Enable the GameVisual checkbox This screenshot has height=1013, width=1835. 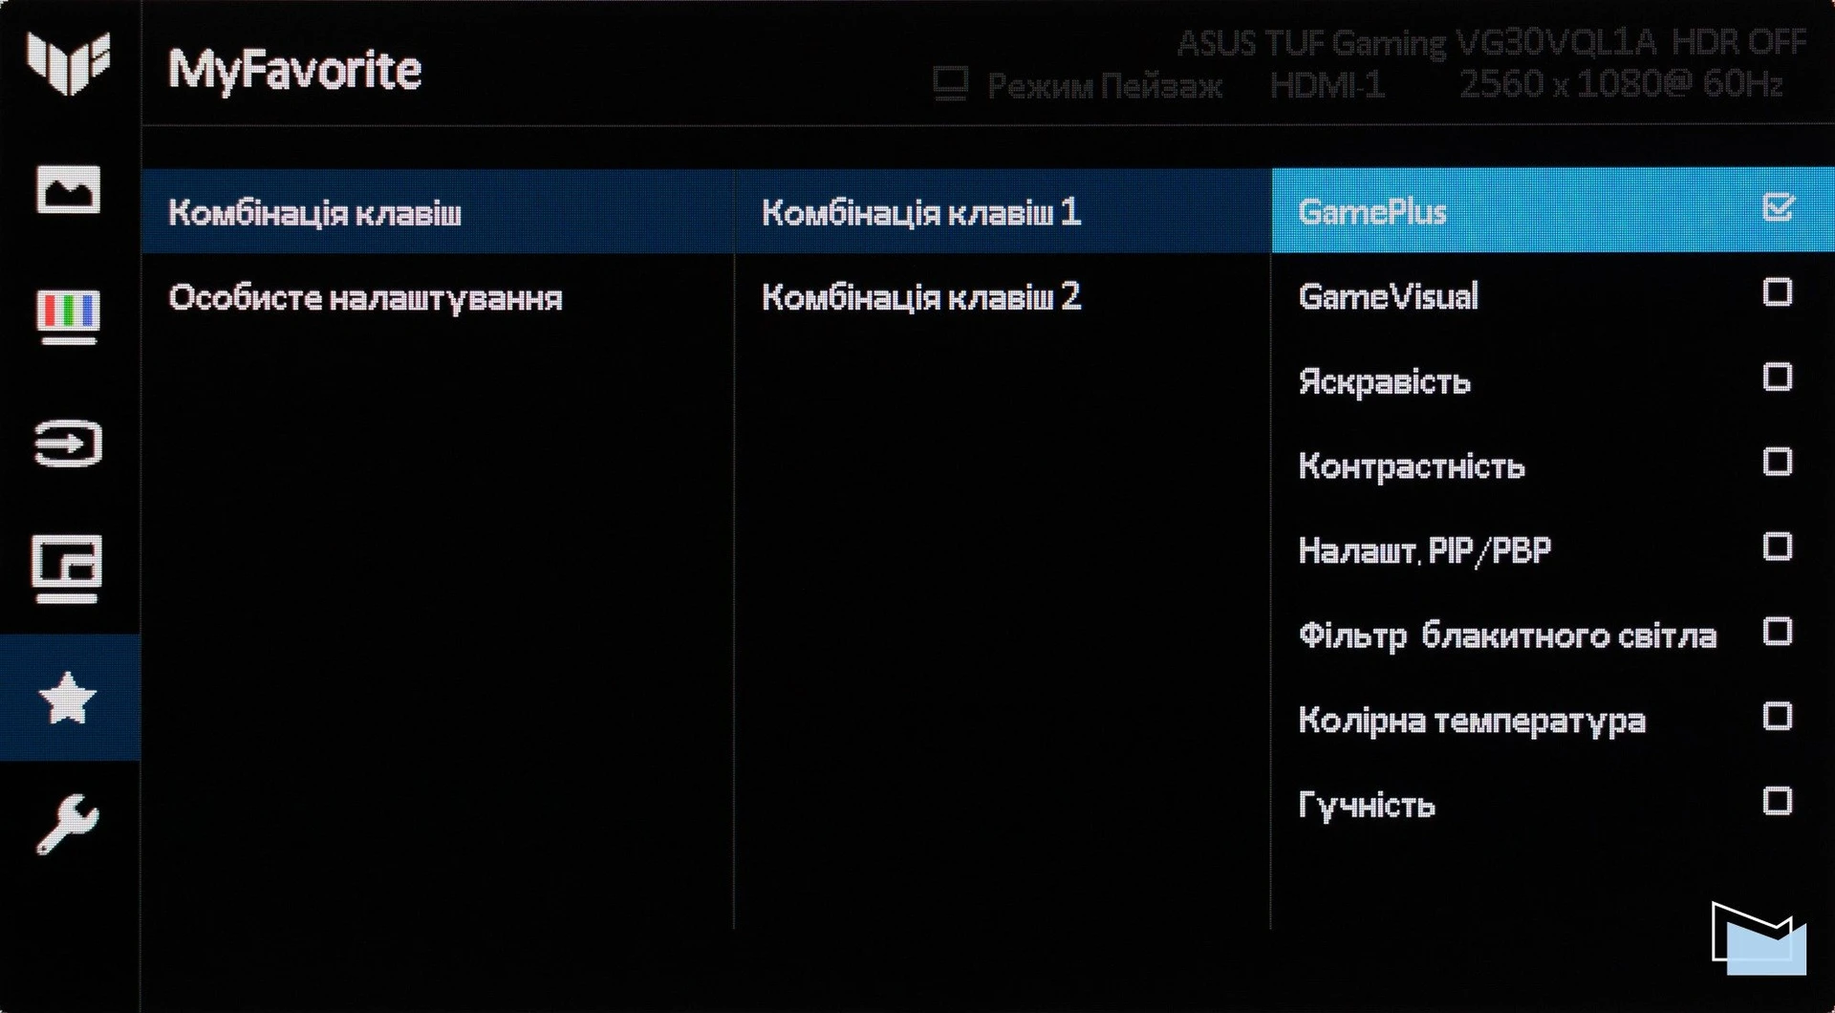pos(1777,292)
